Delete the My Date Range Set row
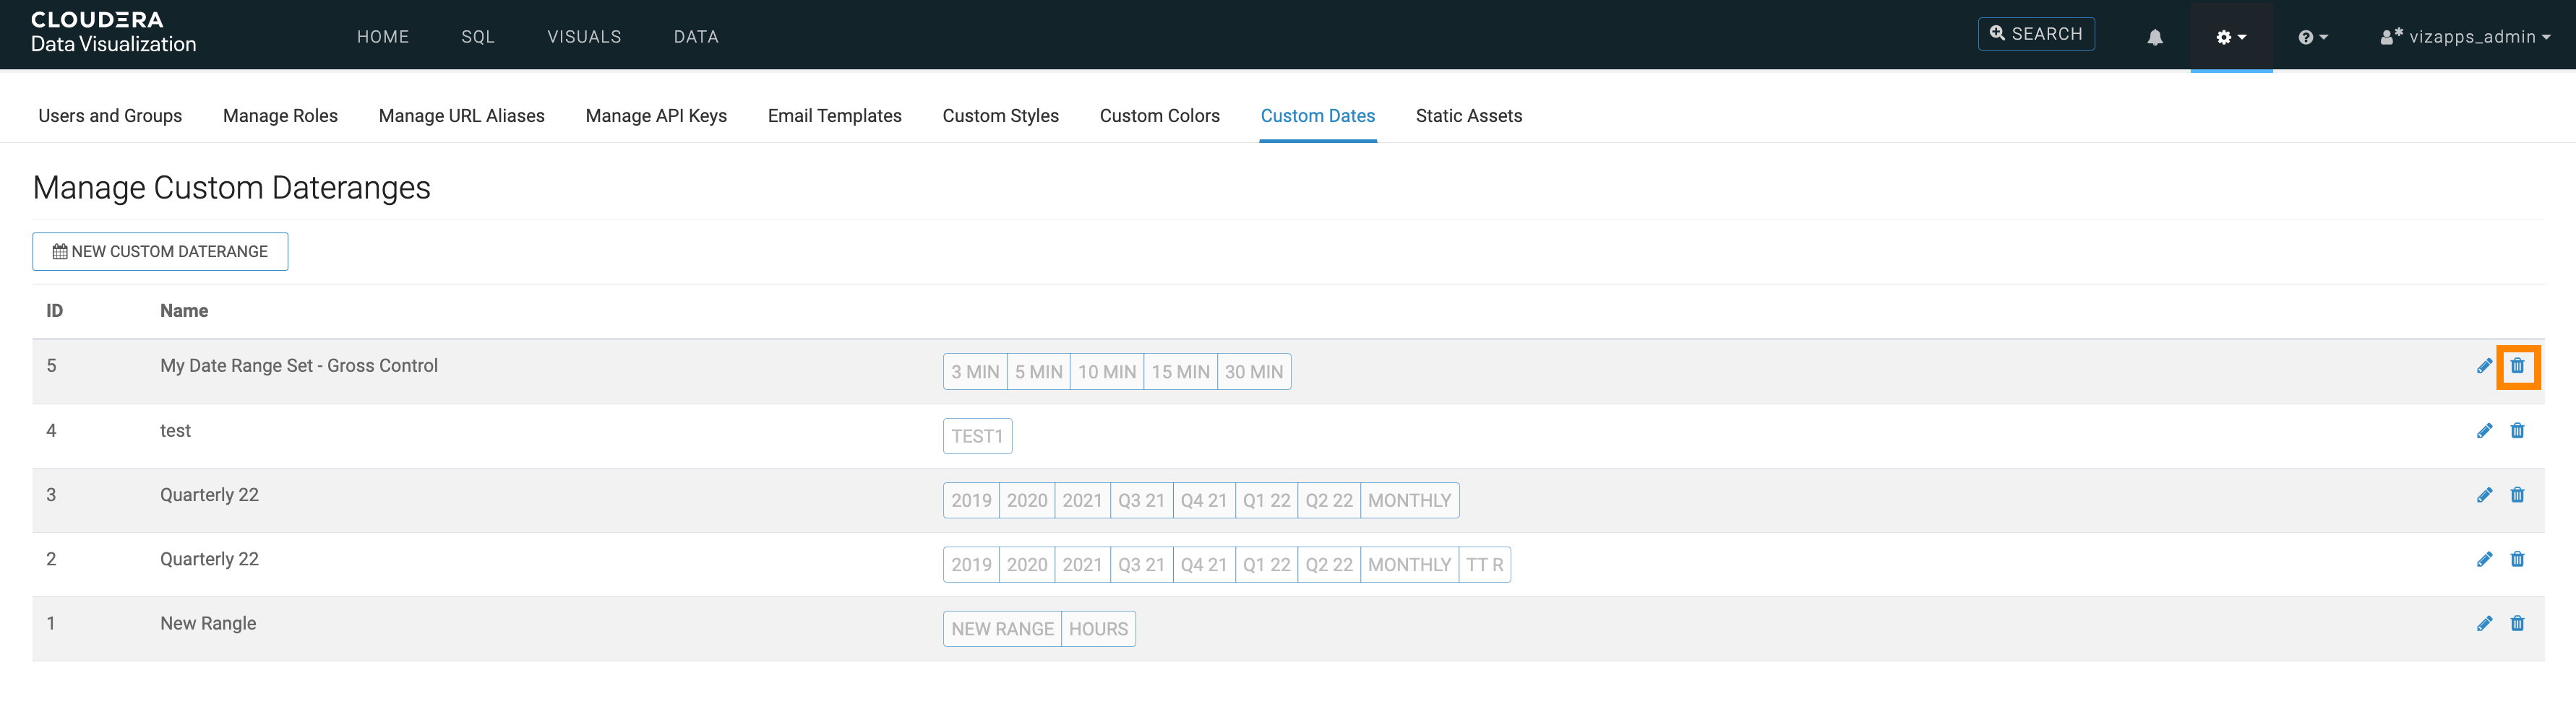Screen dimensions: 2576x709 click(2517, 367)
